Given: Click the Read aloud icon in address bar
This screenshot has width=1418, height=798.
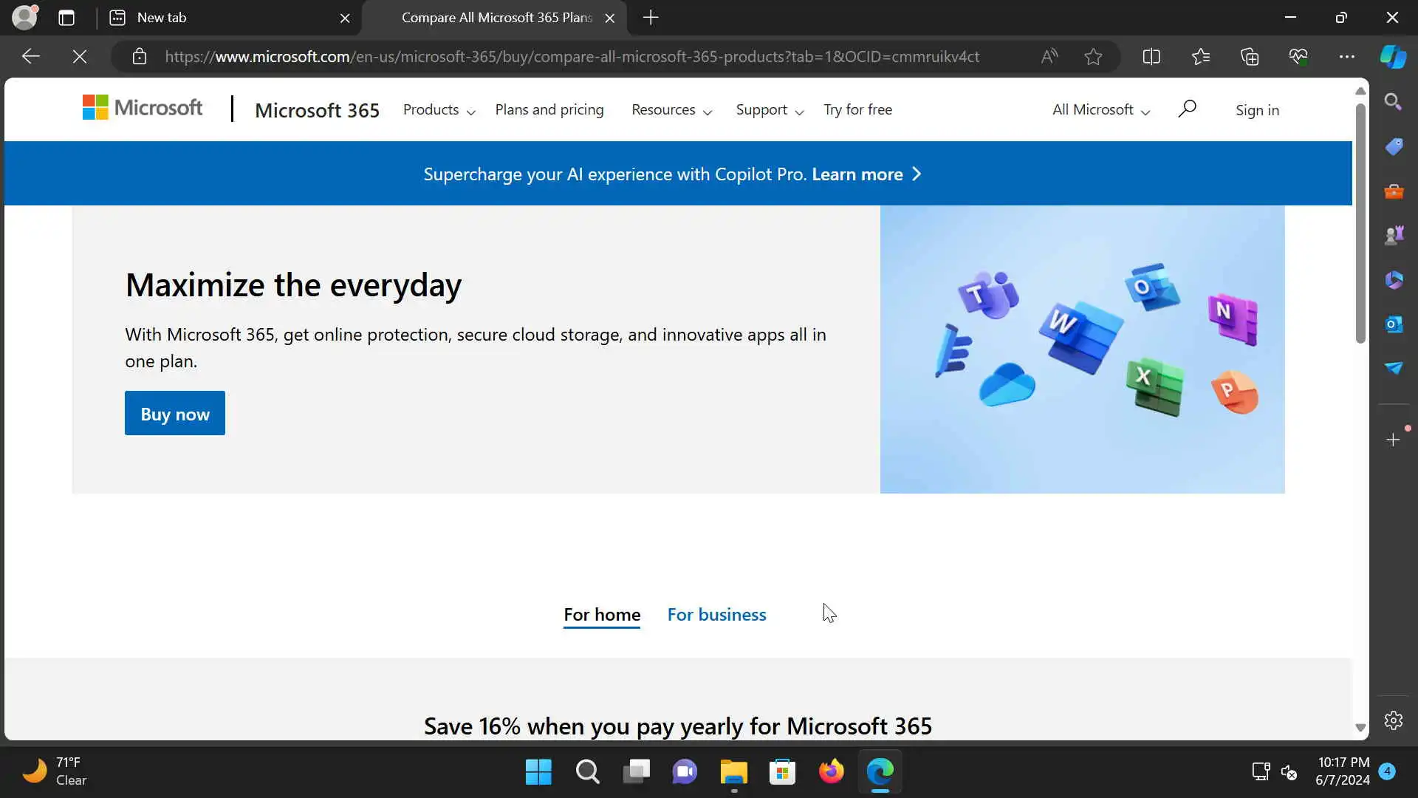Looking at the screenshot, I should pyautogui.click(x=1049, y=57).
